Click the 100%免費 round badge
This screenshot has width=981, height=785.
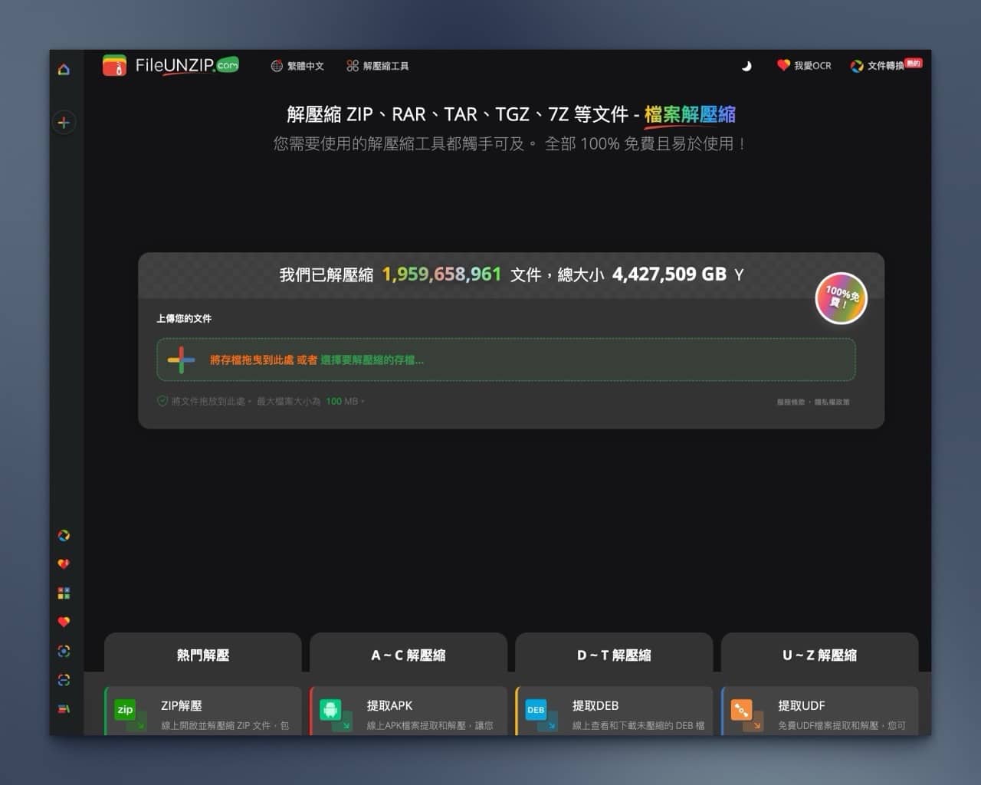[x=841, y=298]
